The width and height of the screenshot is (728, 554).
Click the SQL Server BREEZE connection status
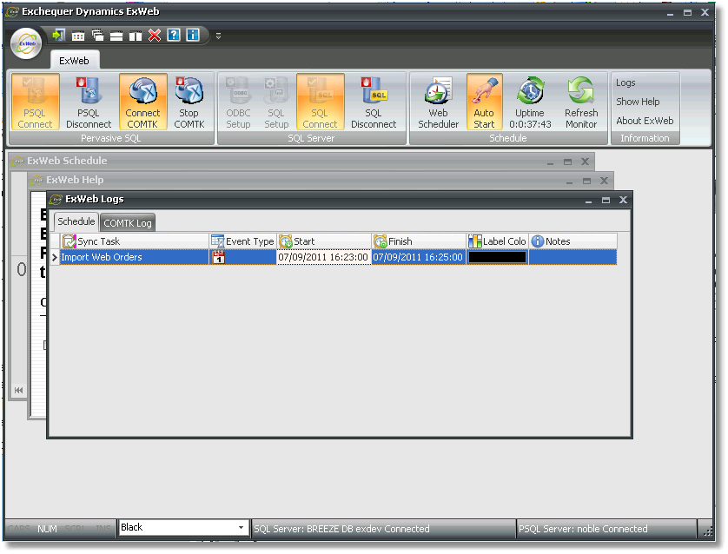[341, 529]
